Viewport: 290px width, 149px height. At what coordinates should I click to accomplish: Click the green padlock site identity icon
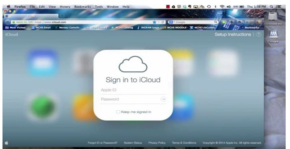pos(13,22)
